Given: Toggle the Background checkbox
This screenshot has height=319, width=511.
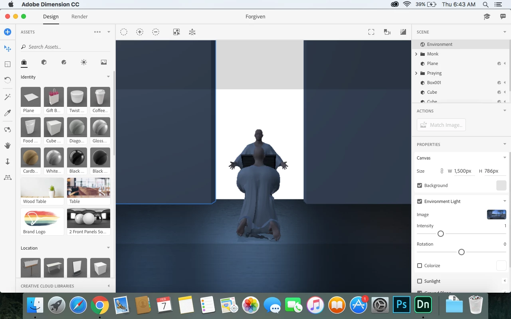Looking at the screenshot, I should click(420, 185).
